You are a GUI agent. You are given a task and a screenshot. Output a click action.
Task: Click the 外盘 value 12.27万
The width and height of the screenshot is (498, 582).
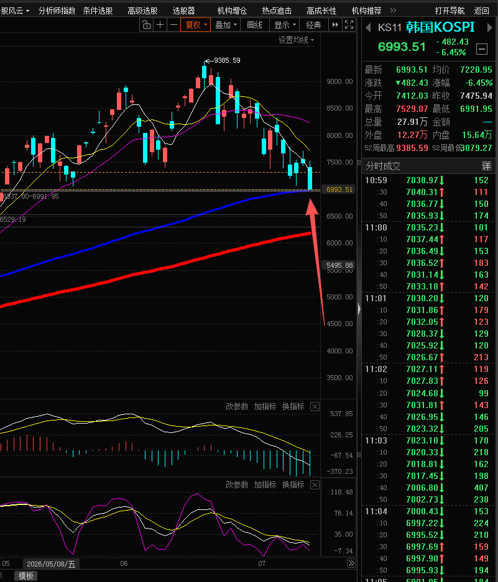413,135
